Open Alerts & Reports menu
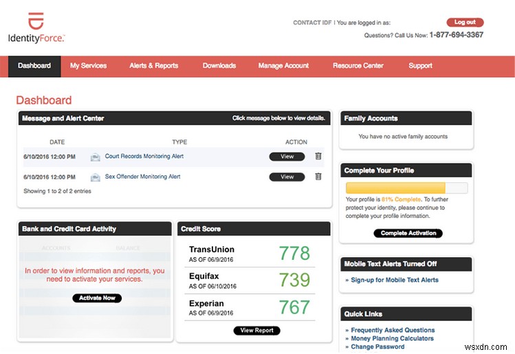 154,66
